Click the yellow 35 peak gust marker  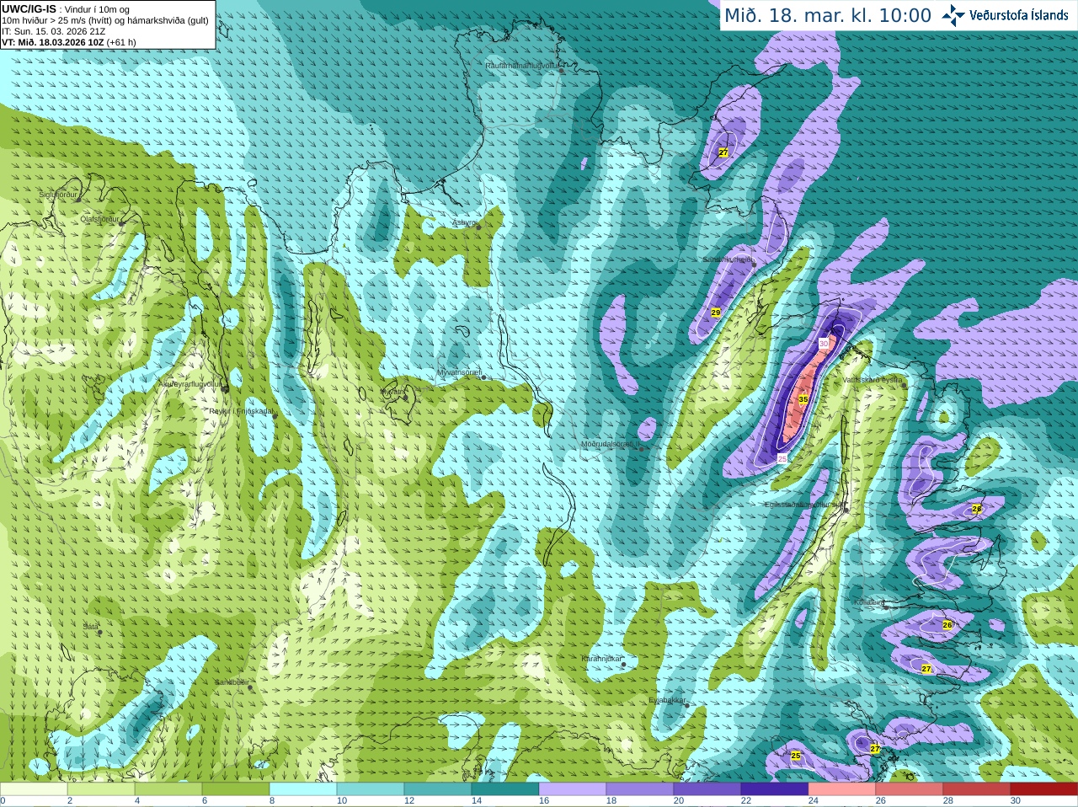click(803, 399)
